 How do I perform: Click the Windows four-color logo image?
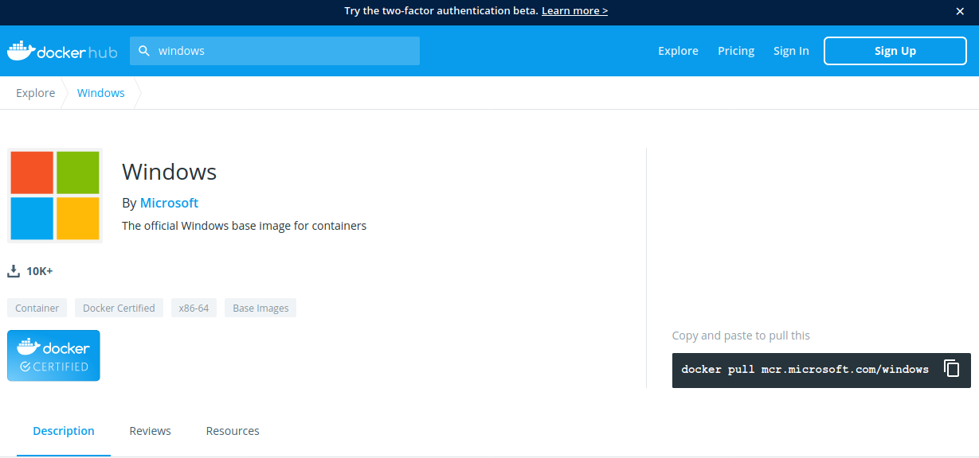[x=55, y=196]
